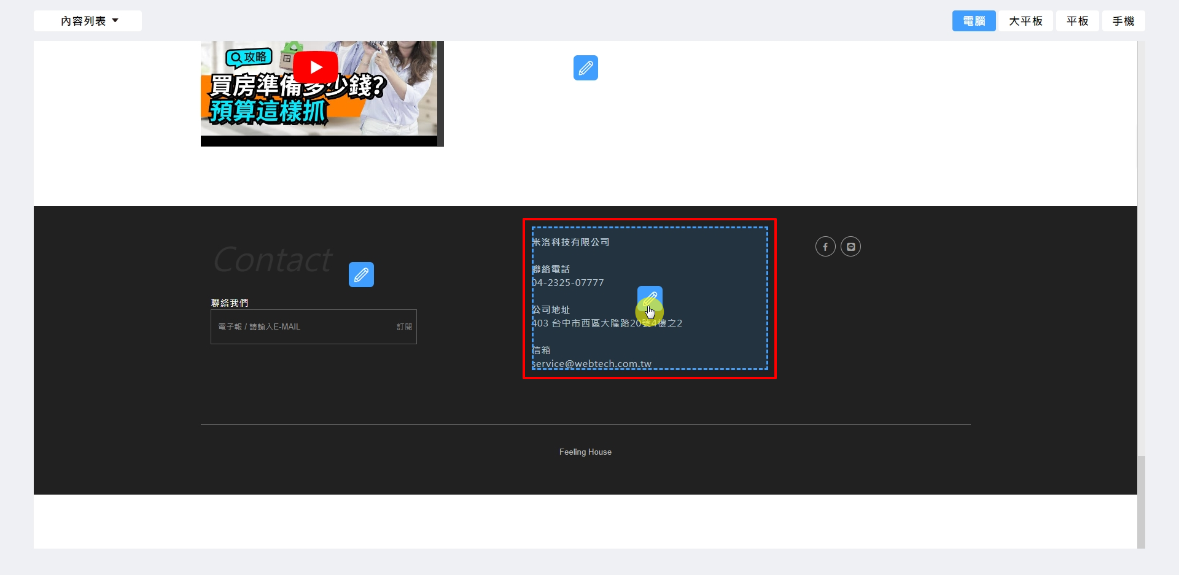Edit the highlighted company info block
This screenshot has height=575, width=1179.
(649, 298)
